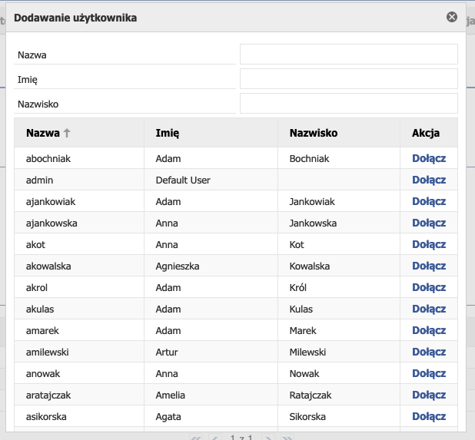The height and width of the screenshot is (440, 475).
Task: Click Dołącz for user amilewski
Action: point(429,352)
